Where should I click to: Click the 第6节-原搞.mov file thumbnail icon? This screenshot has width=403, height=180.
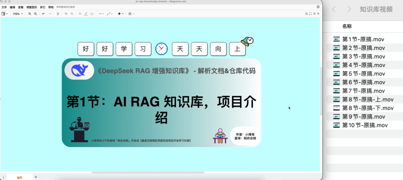click(x=337, y=82)
